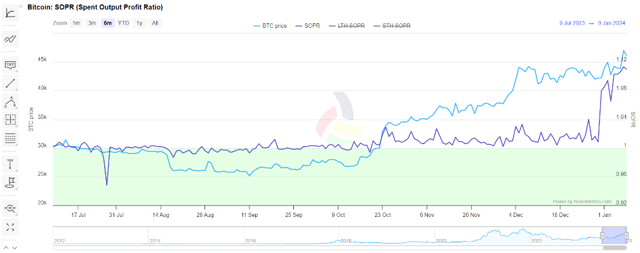Open submenu arrow of segment line tool
Image resolution: width=640 pixels, height=253 pixels.
17,90
